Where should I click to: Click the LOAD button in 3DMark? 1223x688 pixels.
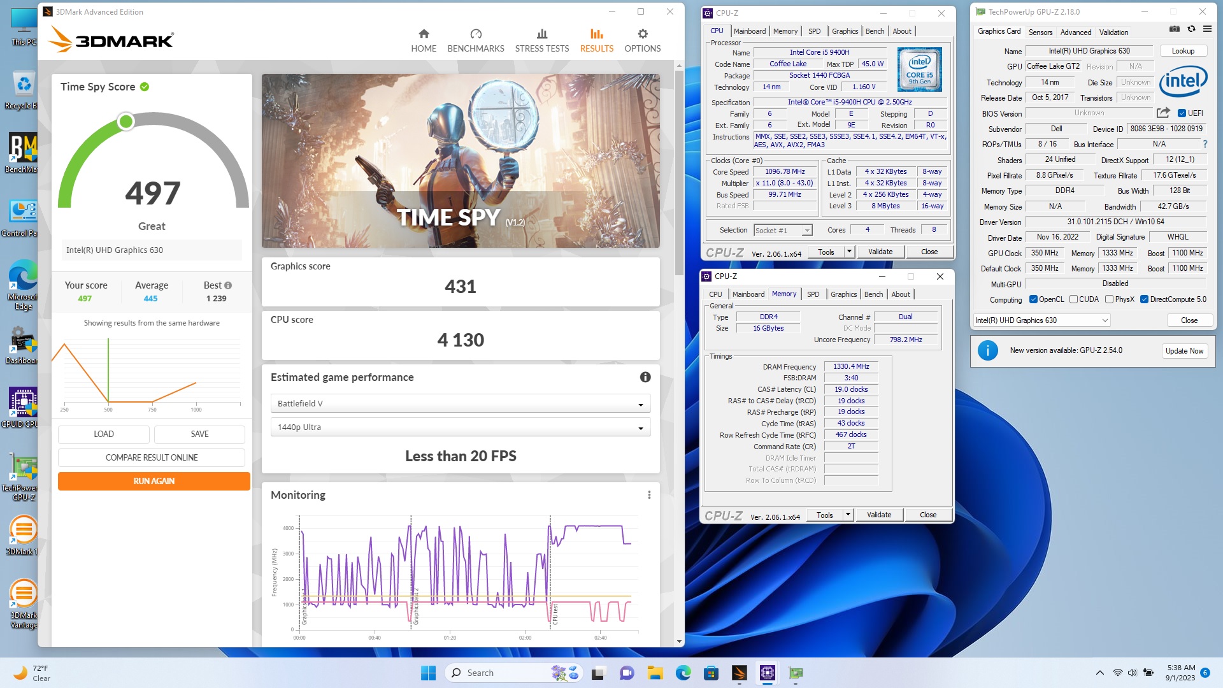pos(104,434)
